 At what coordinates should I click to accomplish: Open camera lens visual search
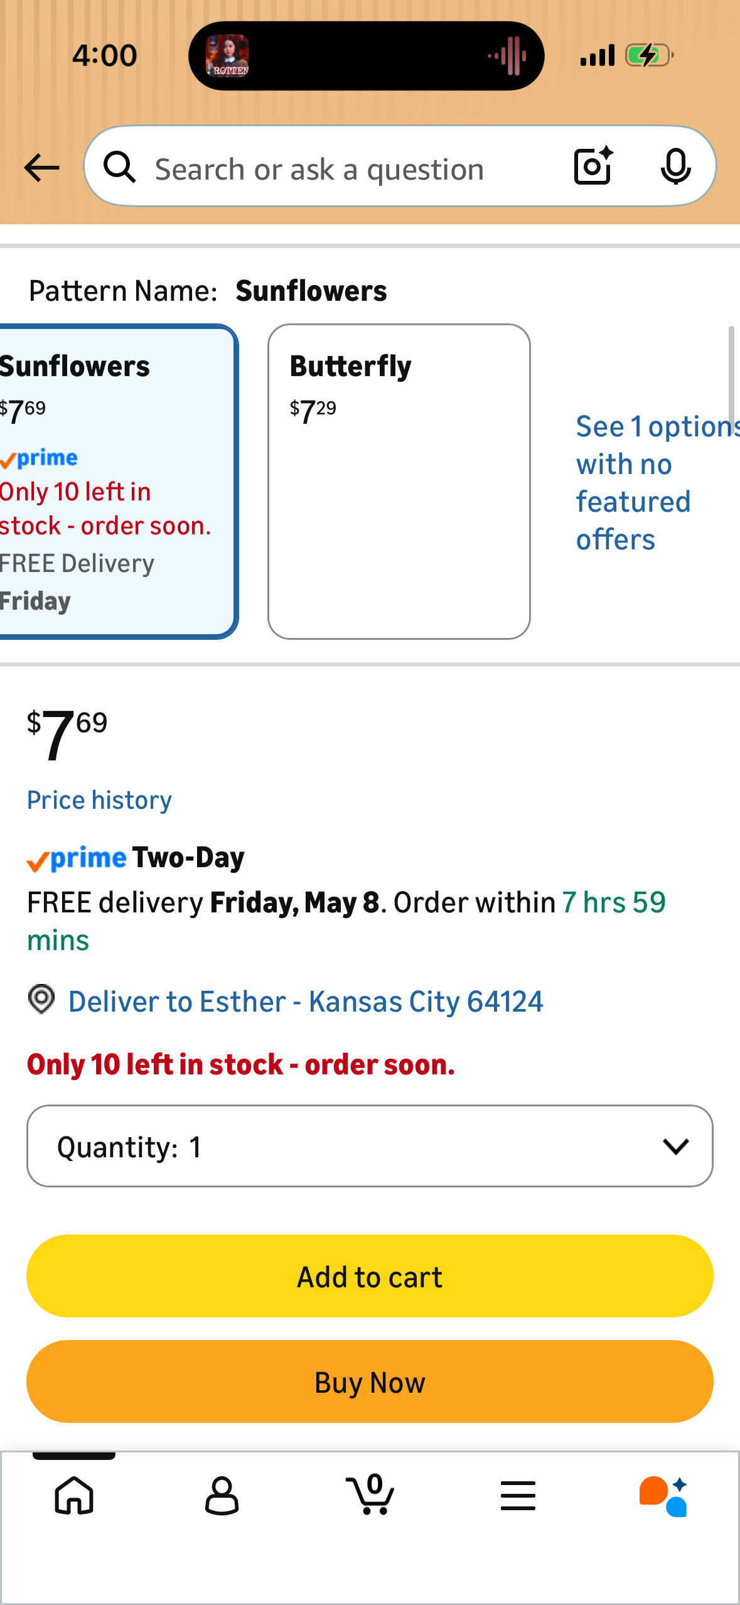[593, 166]
